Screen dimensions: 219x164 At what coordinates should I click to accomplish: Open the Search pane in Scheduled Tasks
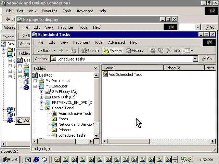point(90,51)
